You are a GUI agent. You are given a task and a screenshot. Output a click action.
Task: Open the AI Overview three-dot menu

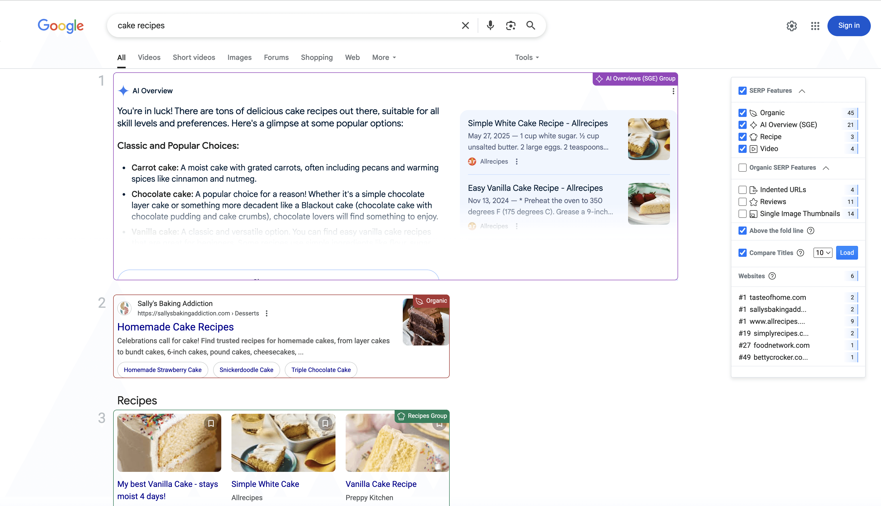(673, 91)
